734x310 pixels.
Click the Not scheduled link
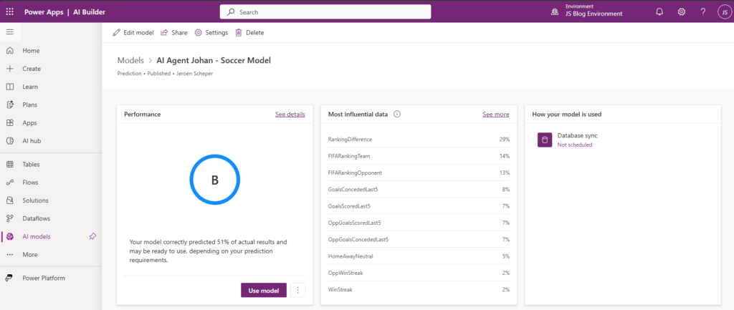[574, 145]
